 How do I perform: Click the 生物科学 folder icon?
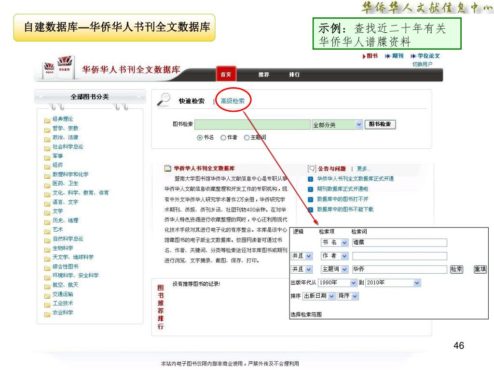pyautogui.click(x=47, y=250)
